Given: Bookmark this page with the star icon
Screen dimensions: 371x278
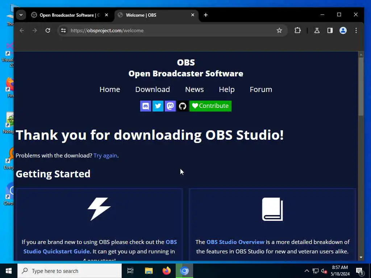Looking at the screenshot, I should 279,30.
